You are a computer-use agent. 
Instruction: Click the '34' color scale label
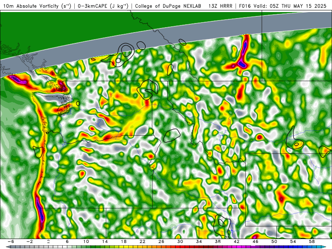click(199, 242)
